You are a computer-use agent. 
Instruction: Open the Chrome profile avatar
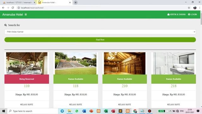tap(195, 8)
